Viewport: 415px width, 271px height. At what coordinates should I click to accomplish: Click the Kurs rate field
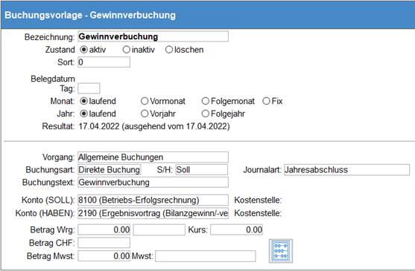coord(236,230)
